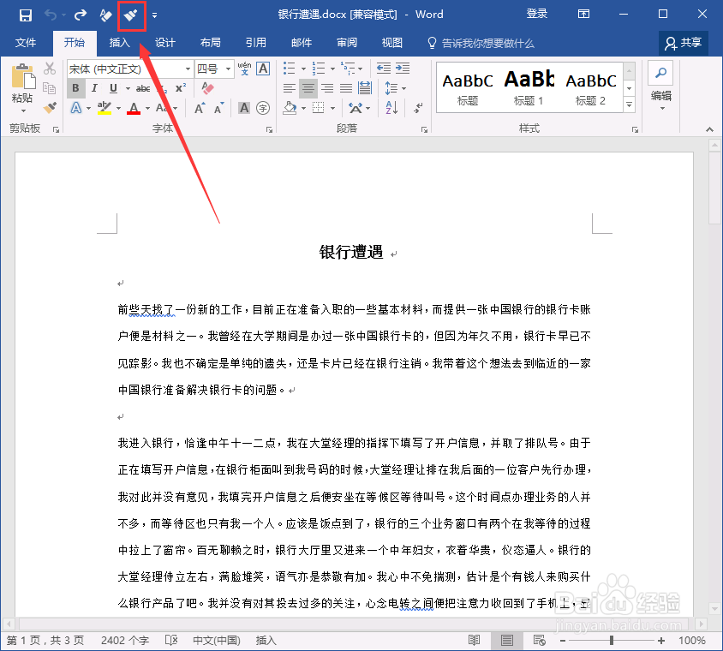
Task: Click the borders grid icon
Action: pos(318,108)
